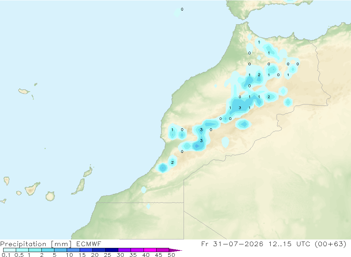Click the '45' legend scale label
Viewport: 351px width, 257px height.
pyautogui.click(x=159, y=255)
